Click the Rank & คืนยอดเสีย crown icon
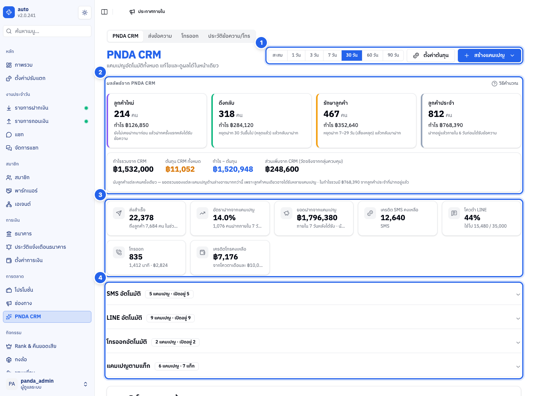533x396 pixels. point(9,346)
